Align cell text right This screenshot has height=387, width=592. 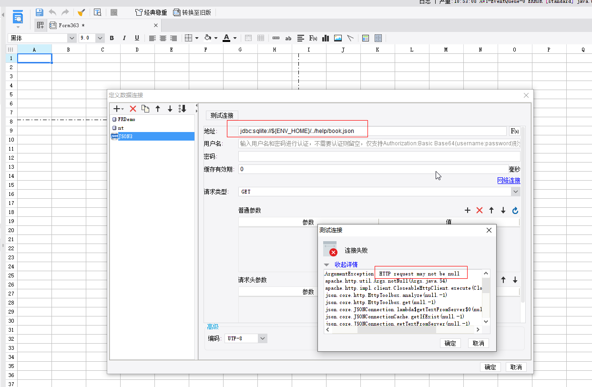[x=174, y=38]
